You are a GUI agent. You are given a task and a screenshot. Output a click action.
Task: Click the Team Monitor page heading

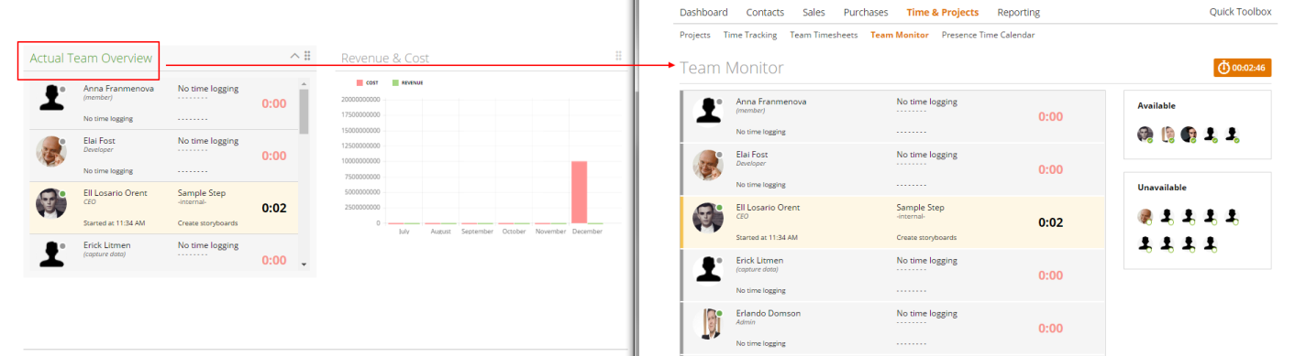pyautogui.click(x=732, y=68)
